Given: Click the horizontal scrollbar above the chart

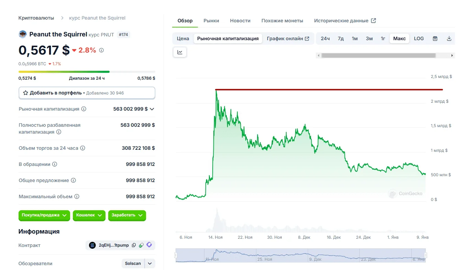Looking at the screenshot, I should 378,55.
